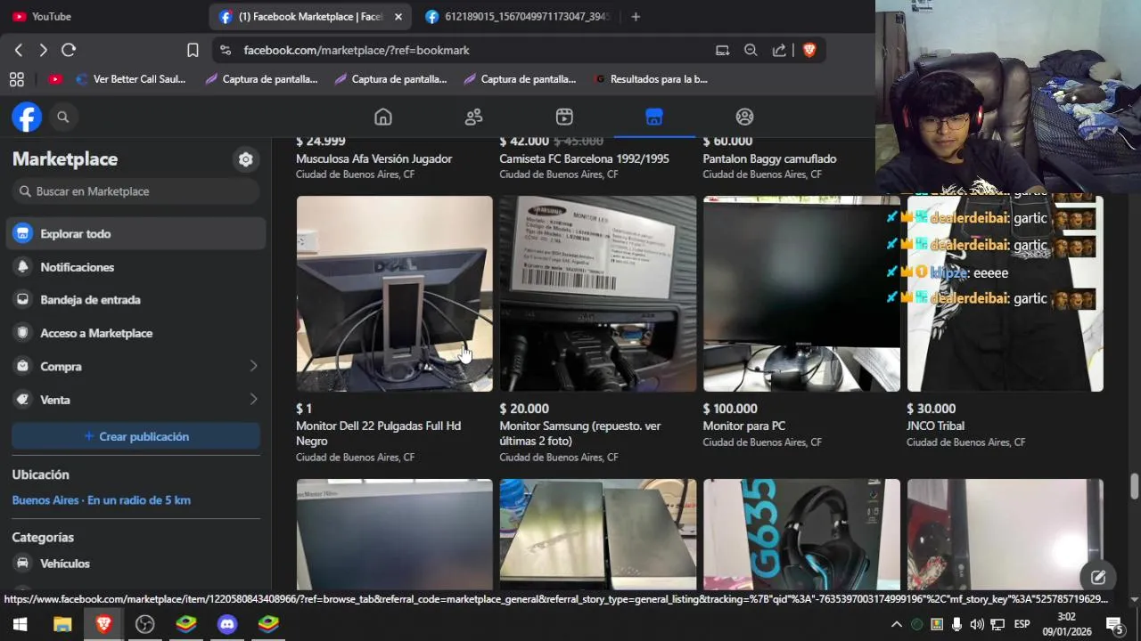1141x641 pixels.
Task: Click the $ 100.000 price text
Action: click(x=730, y=409)
